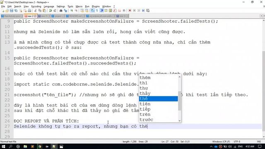Click the Save Recorded Macro icon

pos(148,11)
